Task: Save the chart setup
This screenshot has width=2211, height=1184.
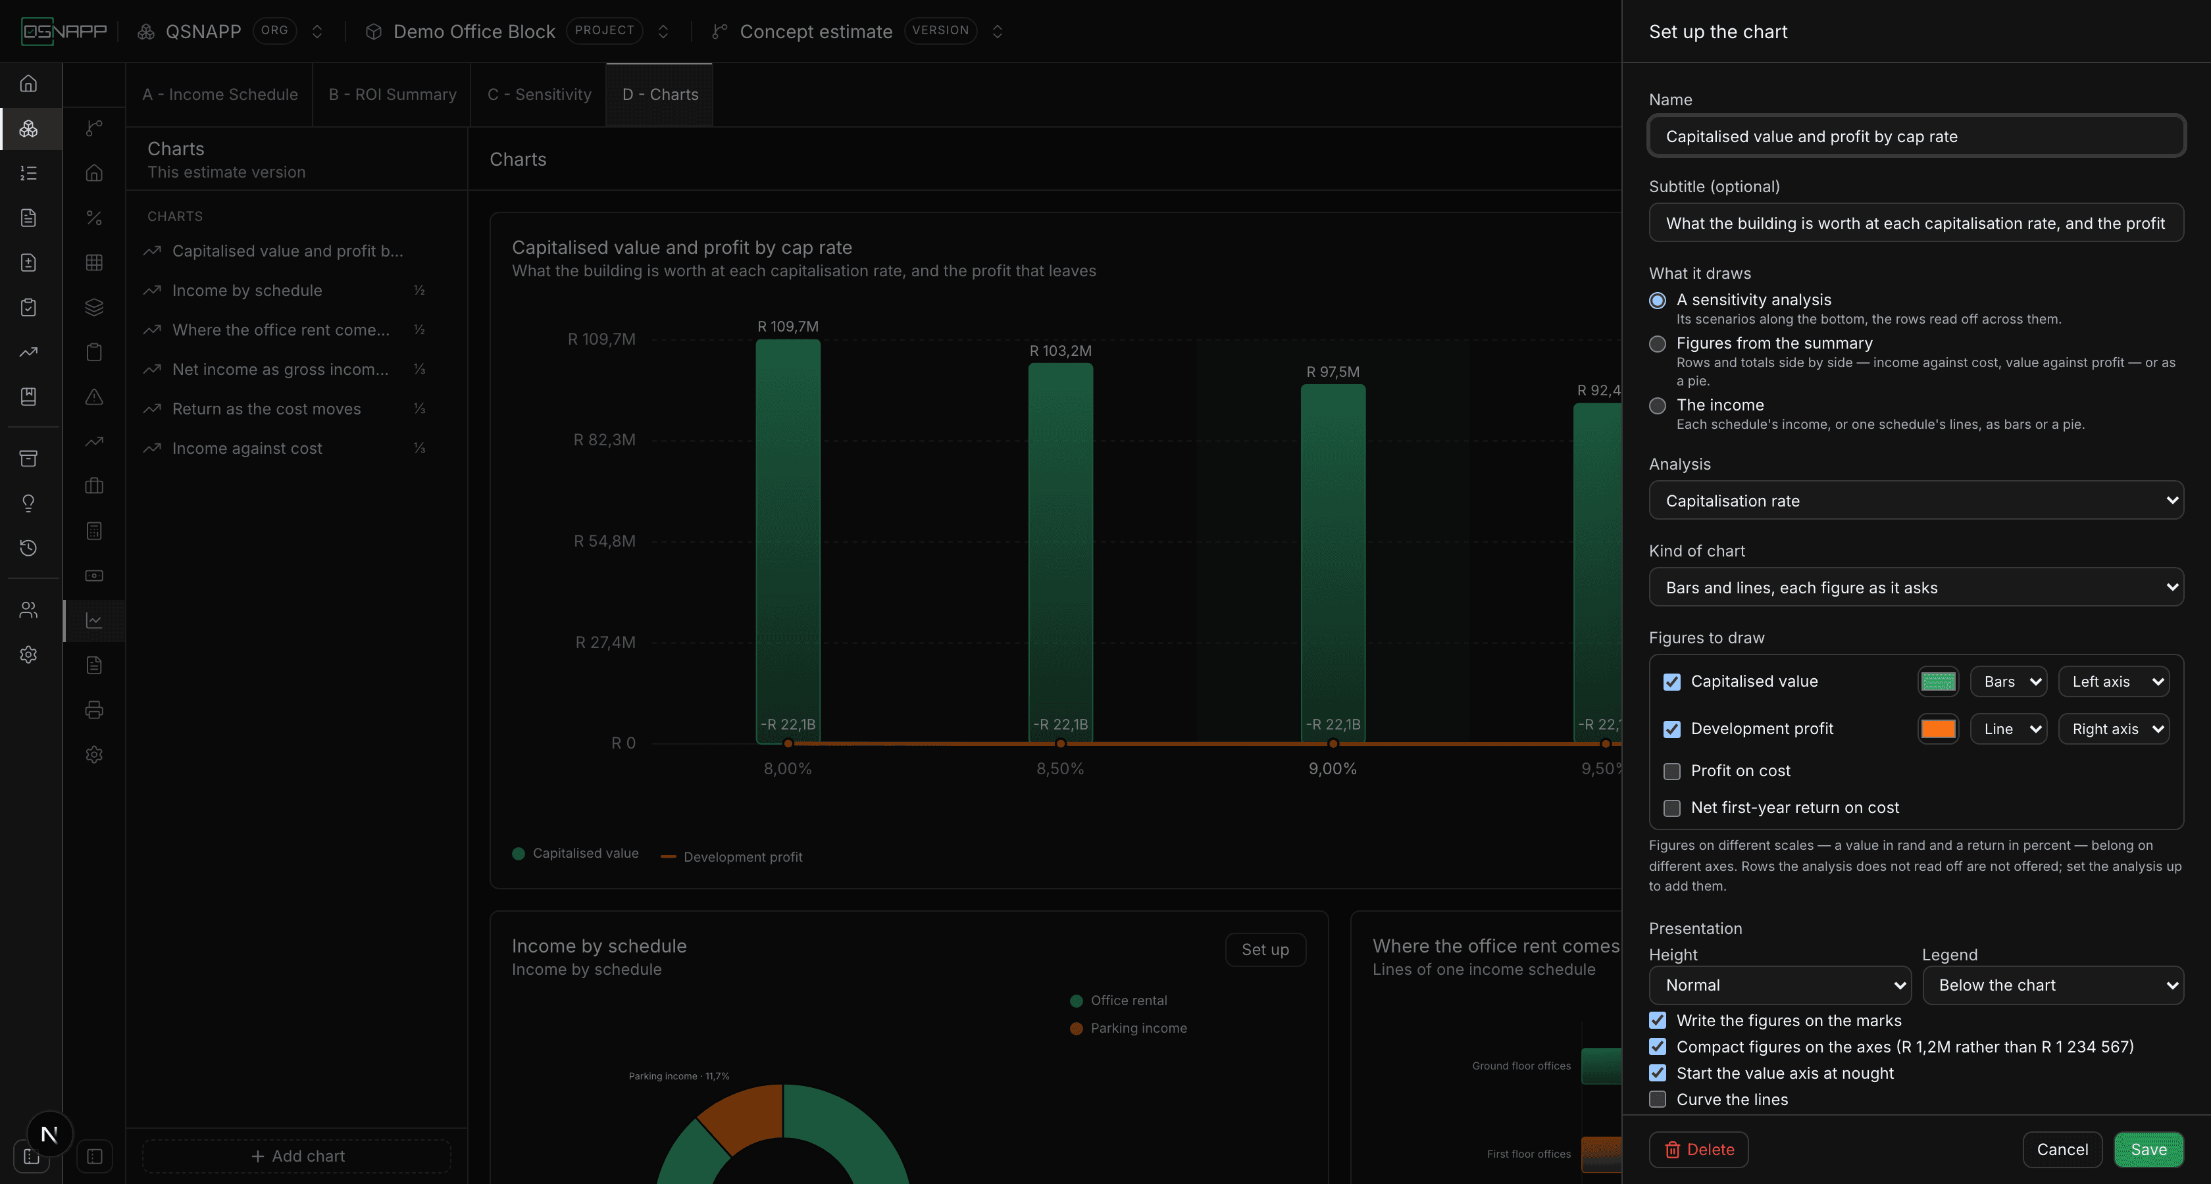Action: 2148,1150
